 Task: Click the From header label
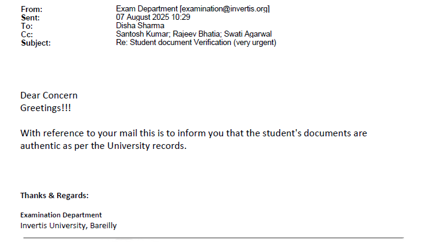click(x=31, y=9)
